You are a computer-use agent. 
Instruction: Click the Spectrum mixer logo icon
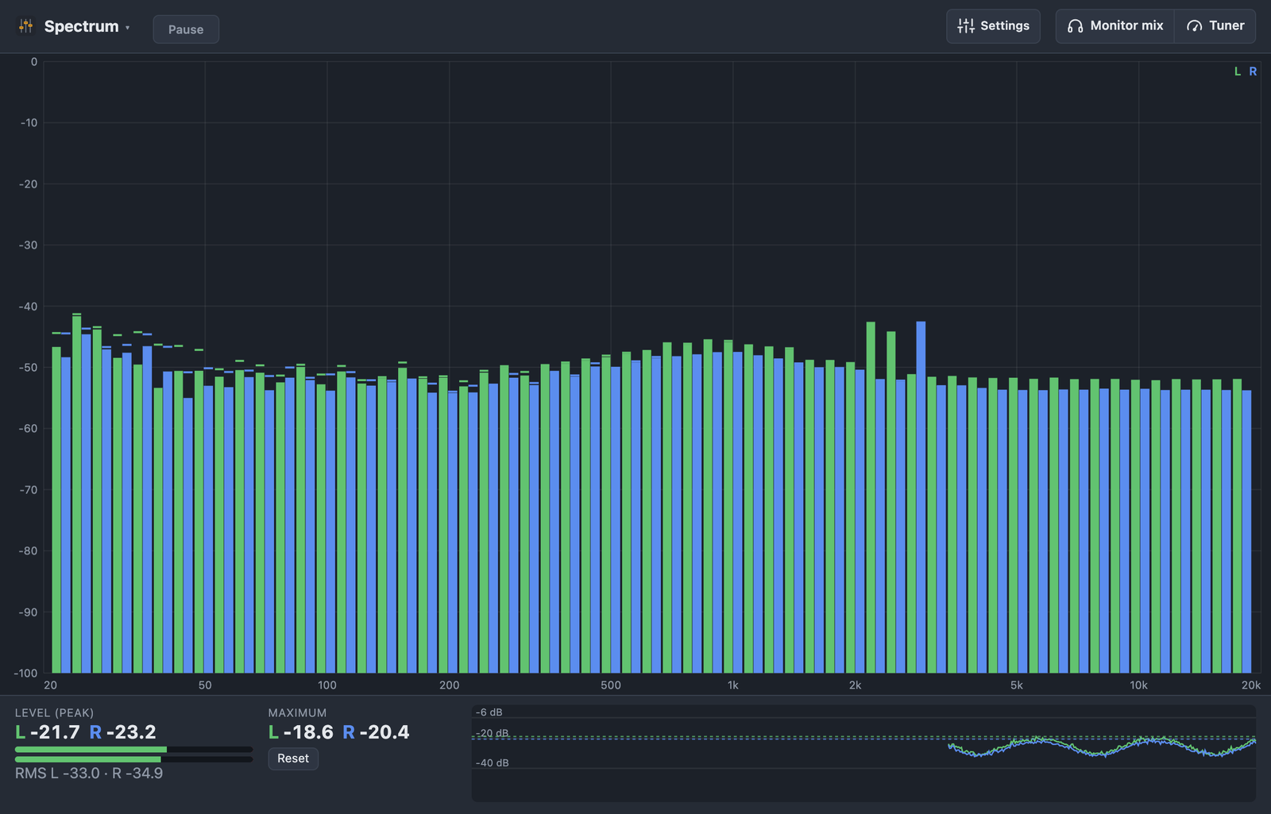tap(26, 26)
